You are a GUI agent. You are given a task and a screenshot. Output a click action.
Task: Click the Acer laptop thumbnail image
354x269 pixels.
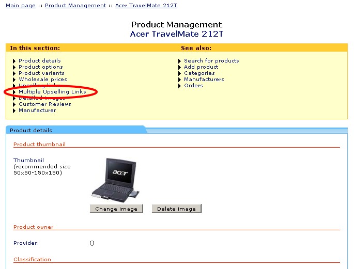[x=116, y=179]
